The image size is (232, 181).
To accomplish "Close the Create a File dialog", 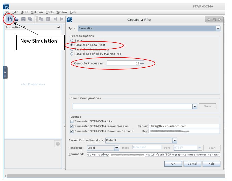I will 220,20.
